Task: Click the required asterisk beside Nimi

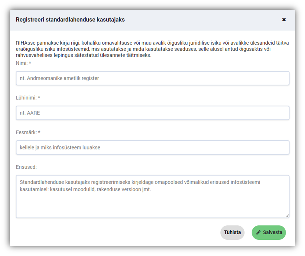Action: pyautogui.click(x=30, y=63)
